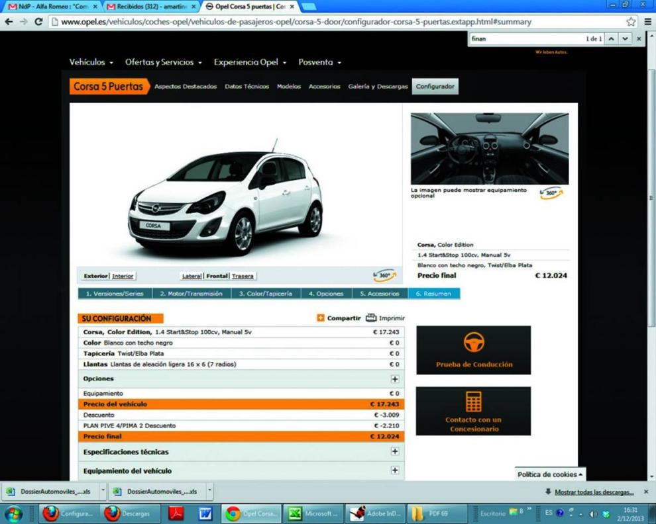Open first DossierAutomoviles download options arrow
The height and width of the screenshot is (524, 656).
click(x=103, y=491)
